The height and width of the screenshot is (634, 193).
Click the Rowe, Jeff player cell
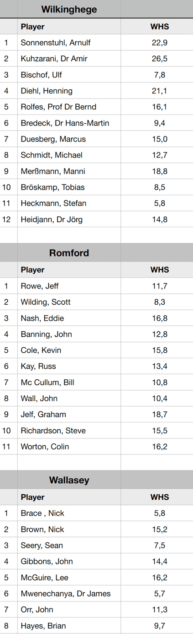coord(69,286)
